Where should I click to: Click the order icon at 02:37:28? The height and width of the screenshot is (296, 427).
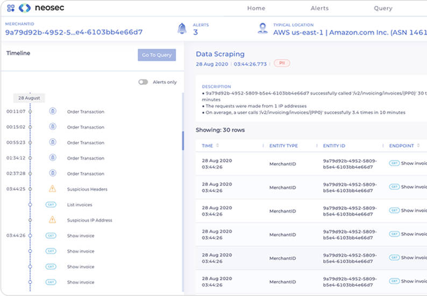point(53,174)
